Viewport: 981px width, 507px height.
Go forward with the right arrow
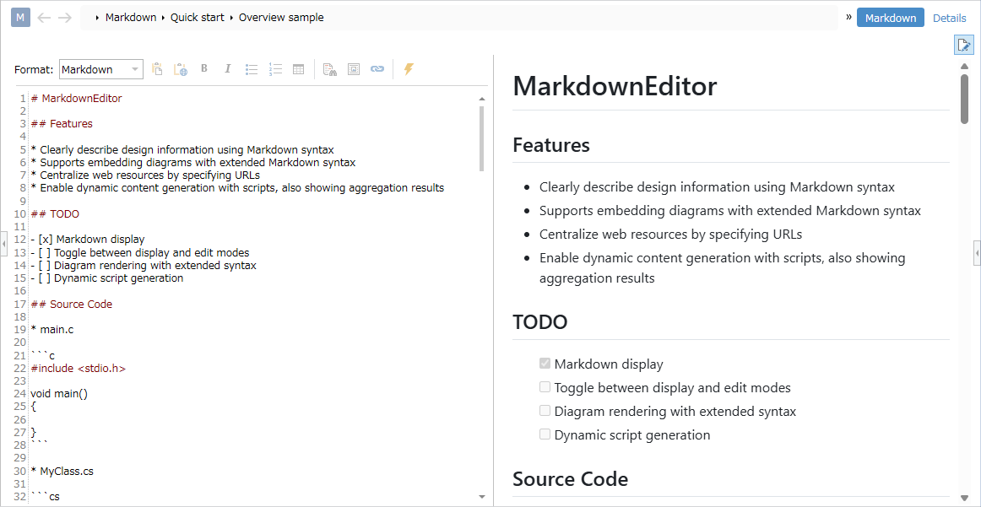[65, 18]
